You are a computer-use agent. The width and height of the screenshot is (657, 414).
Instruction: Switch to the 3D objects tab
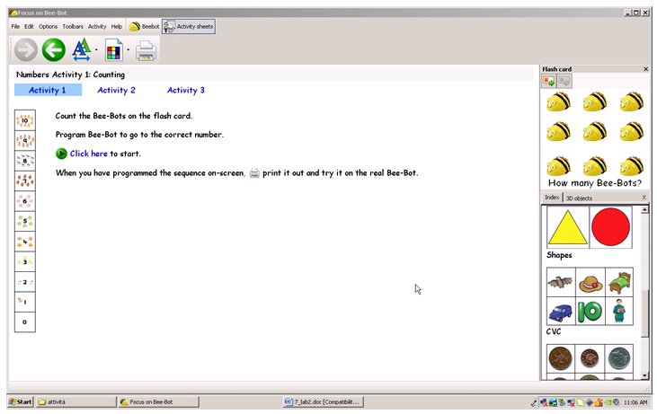point(579,198)
